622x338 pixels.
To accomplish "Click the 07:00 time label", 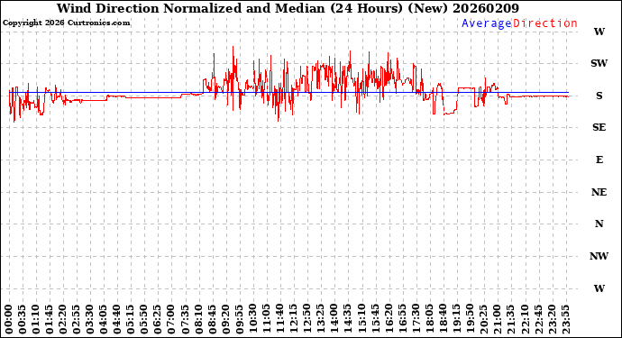I will pos(172,319).
